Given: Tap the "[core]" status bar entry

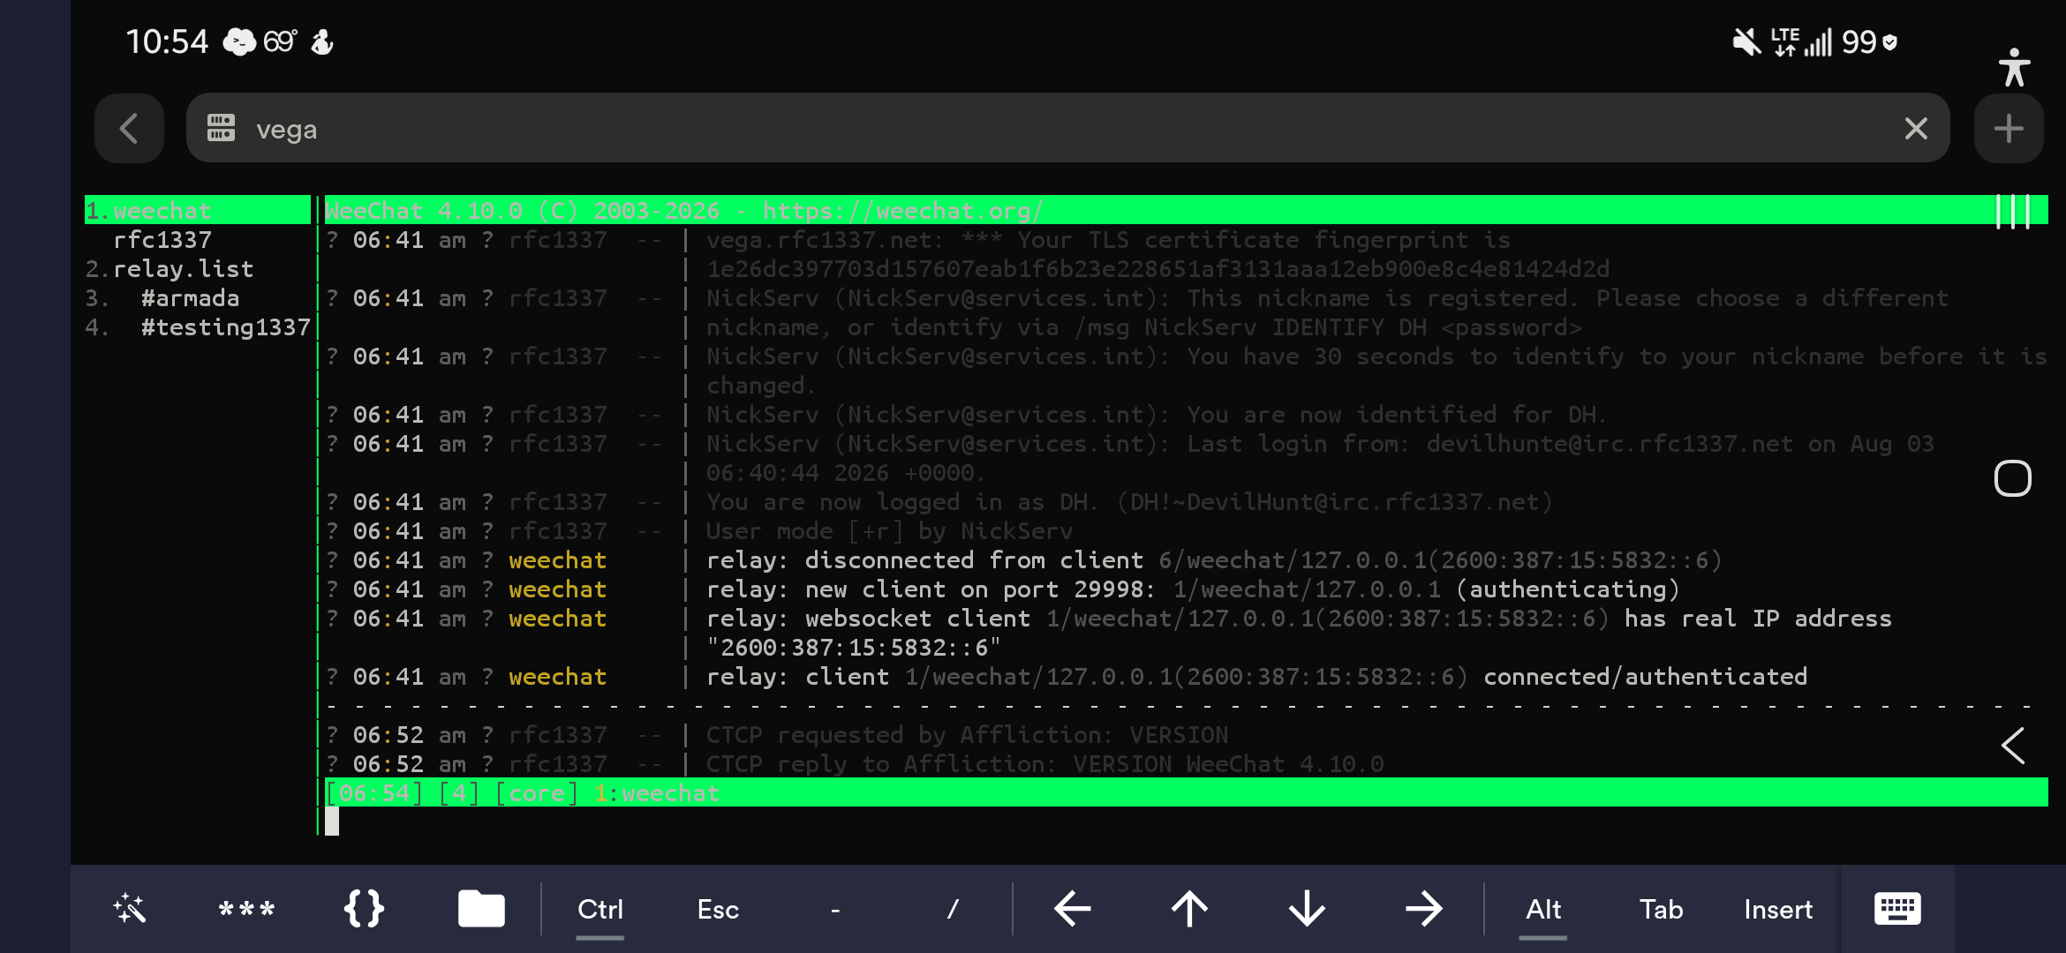Looking at the screenshot, I should point(537,793).
